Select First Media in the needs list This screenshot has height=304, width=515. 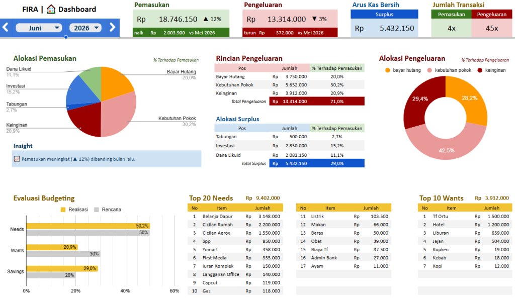214,258
